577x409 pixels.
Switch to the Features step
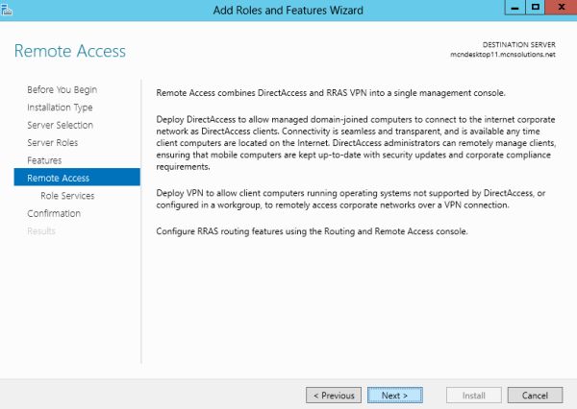tap(44, 160)
